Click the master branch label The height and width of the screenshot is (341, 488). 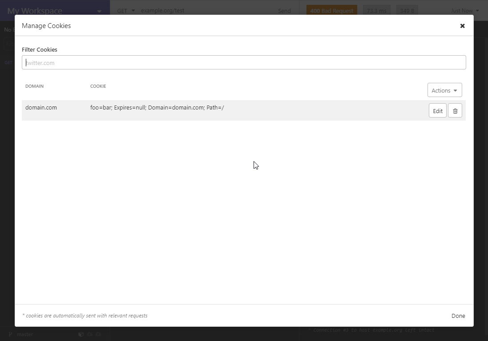pyautogui.click(x=25, y=334)
